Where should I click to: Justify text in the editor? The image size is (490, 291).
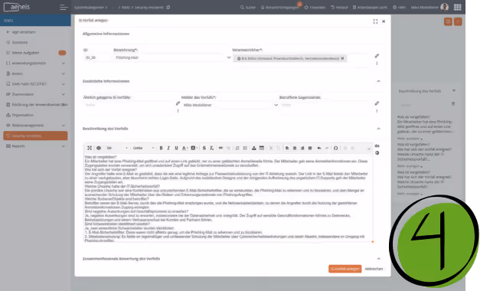click(x=309, y=148)
